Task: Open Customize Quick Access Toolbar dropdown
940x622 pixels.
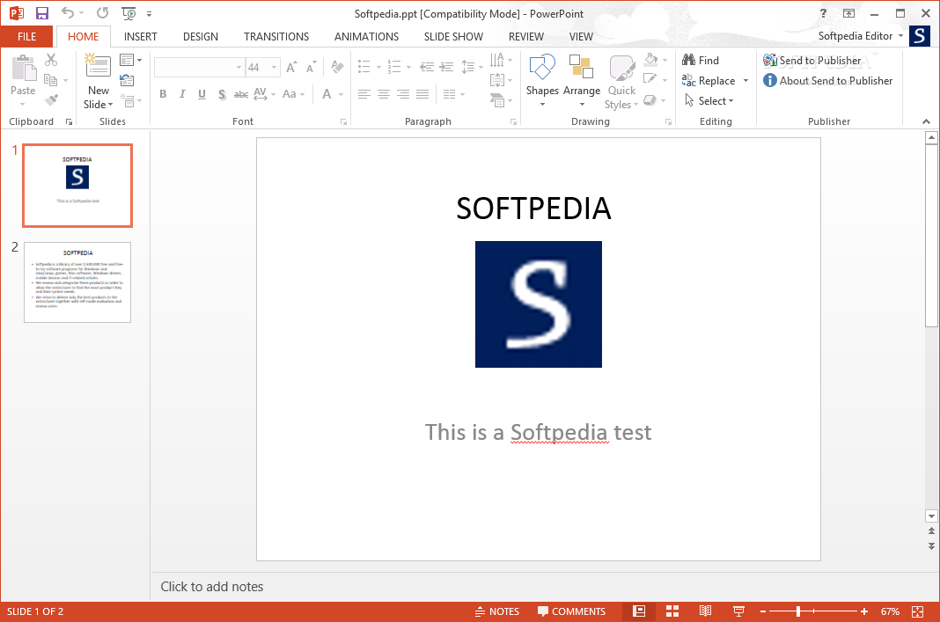Action: (x=150, y=14)
